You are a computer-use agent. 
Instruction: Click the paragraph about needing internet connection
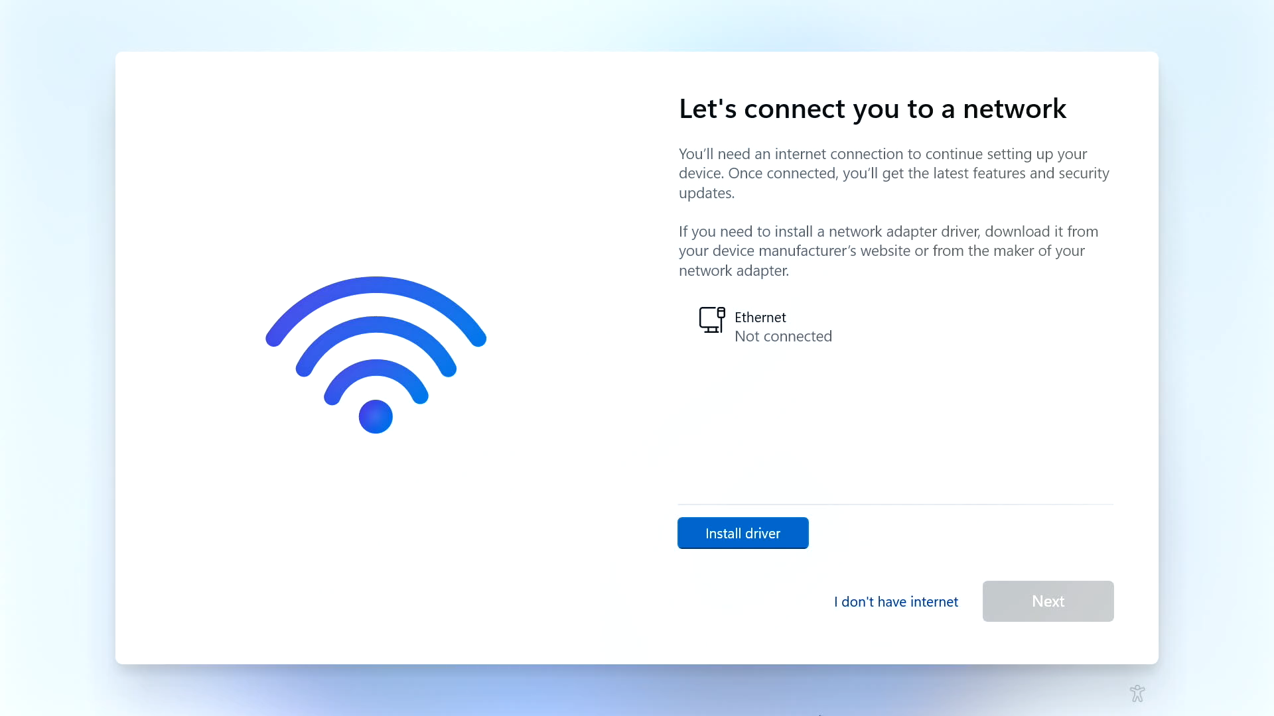(x=894, y=173)
